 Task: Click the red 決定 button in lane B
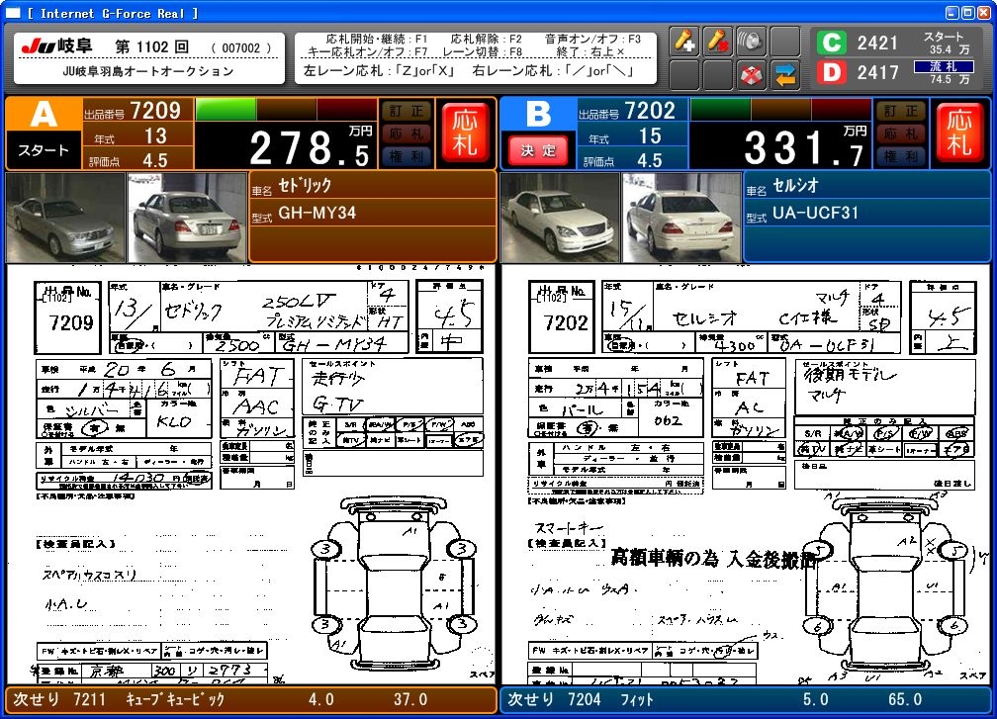[x=539, y=150]
